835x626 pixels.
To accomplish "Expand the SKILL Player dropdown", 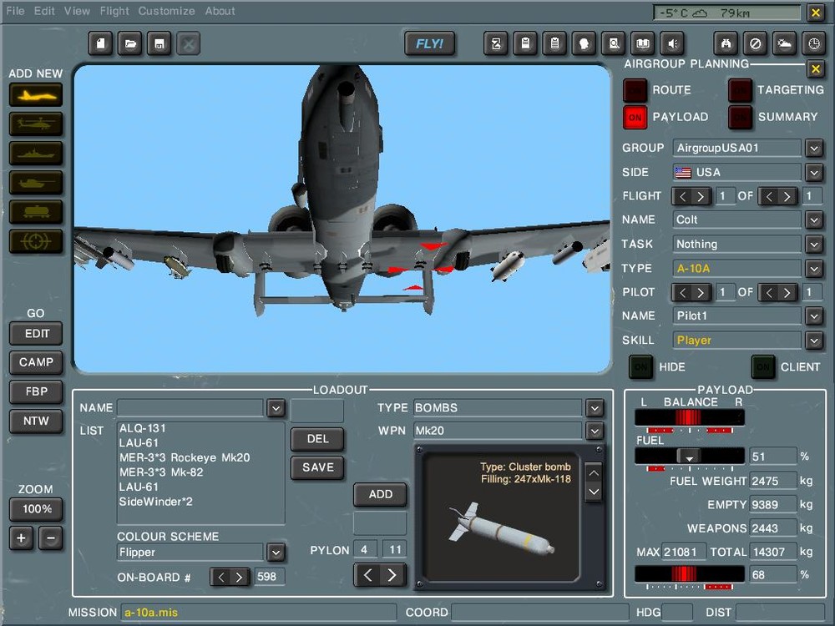I will coord(814,341).
